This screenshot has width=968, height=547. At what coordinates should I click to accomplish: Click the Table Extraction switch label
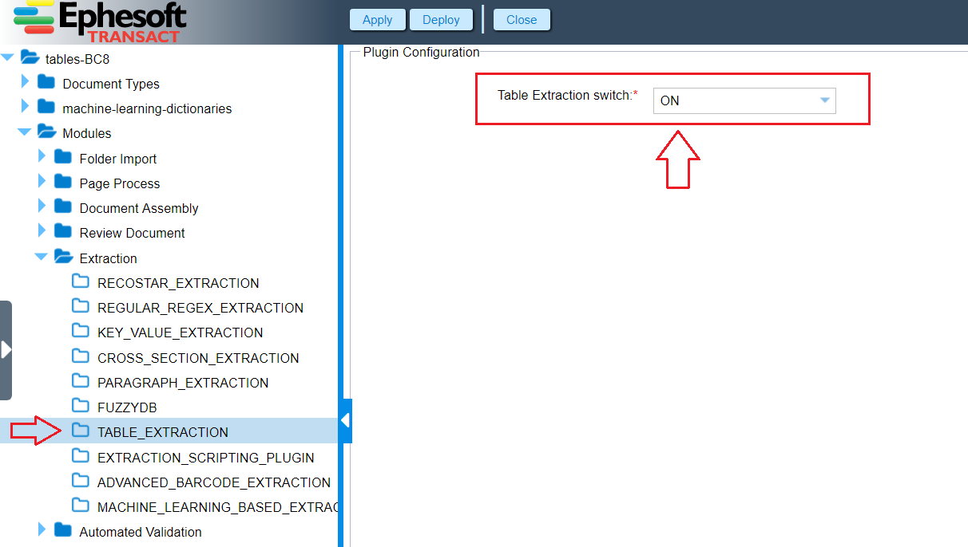point(568,95)
